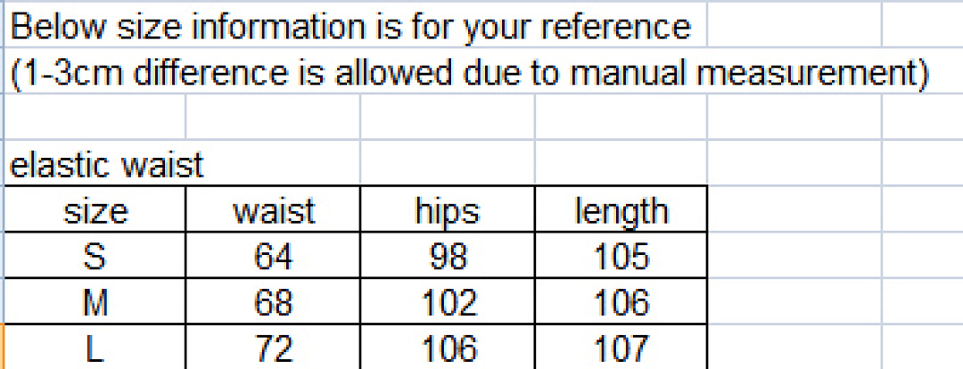Click the size 'S' cell
Viewport: 963px width, 369px height.
click(95, 255)
